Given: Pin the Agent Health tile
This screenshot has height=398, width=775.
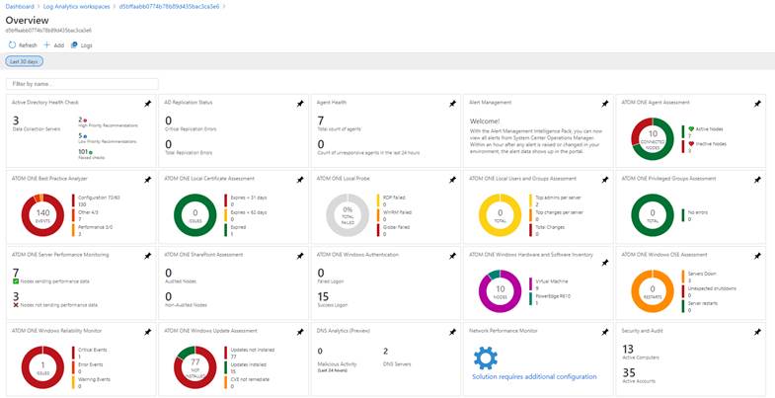Looking at the screenshot, I should (x=452, y=104).
